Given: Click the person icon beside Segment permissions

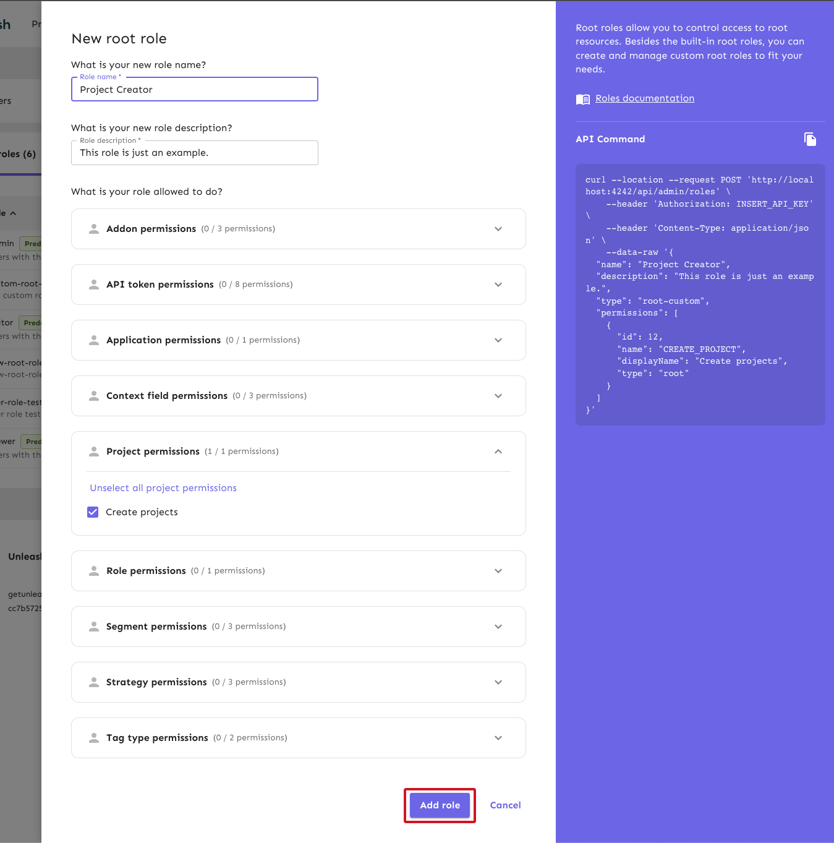Looking at the screenshot, I should (x=94, y=626).
